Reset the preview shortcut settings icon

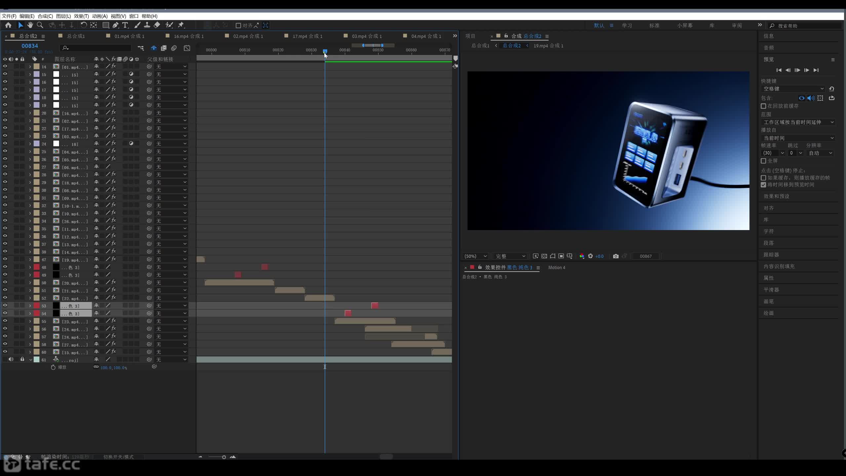click(832, 89)
